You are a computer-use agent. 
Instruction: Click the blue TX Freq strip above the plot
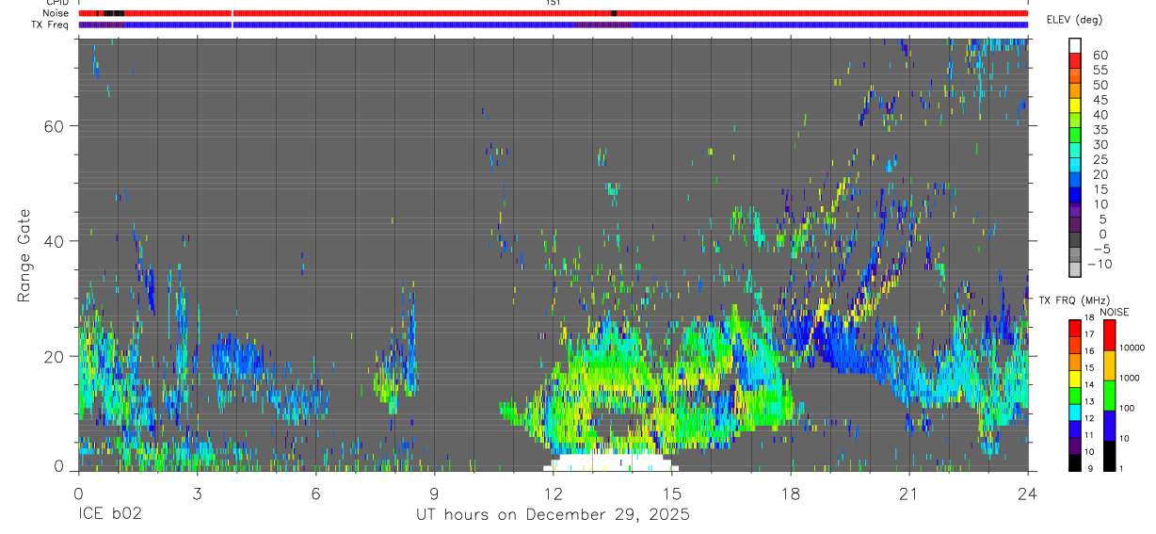pyautogui.click(x=554, y=24)
